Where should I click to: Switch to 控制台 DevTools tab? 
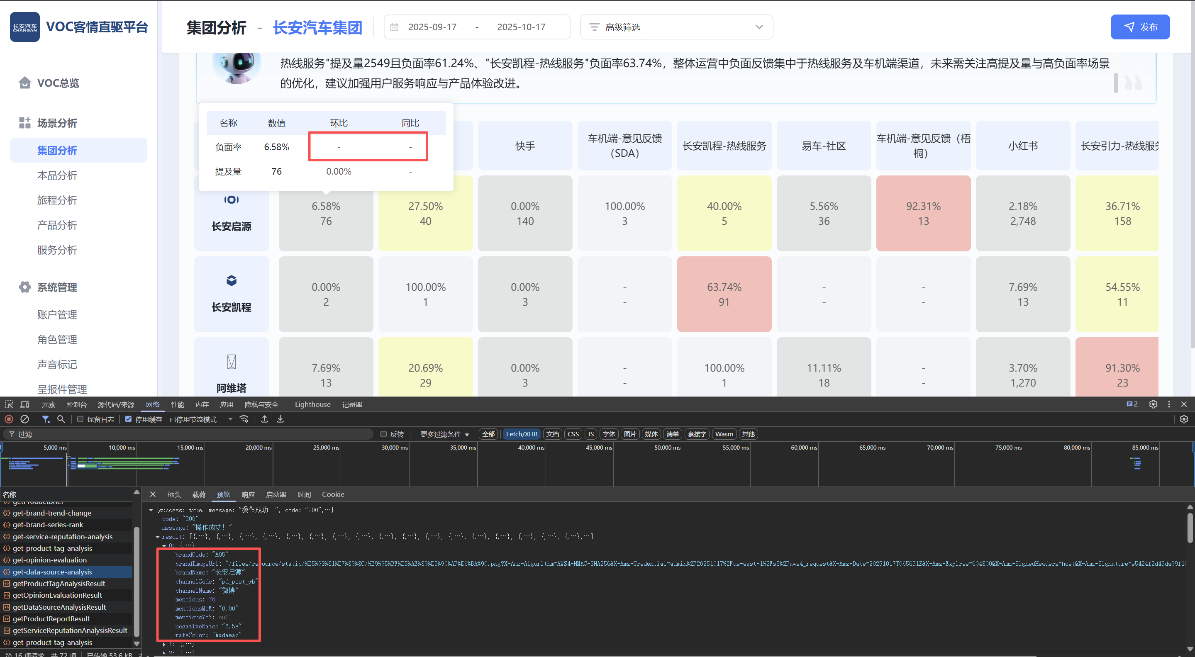click(x=76, y=404)
